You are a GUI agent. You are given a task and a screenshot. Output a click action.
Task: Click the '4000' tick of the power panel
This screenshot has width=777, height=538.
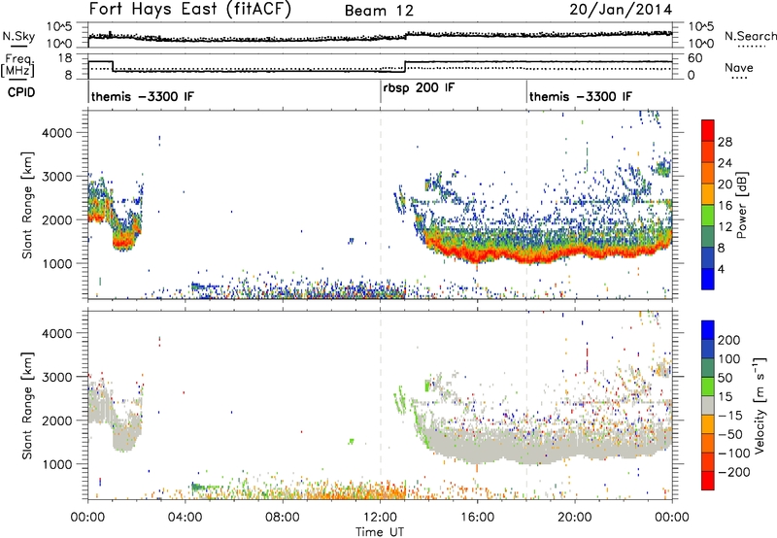(x=57, y=133)
